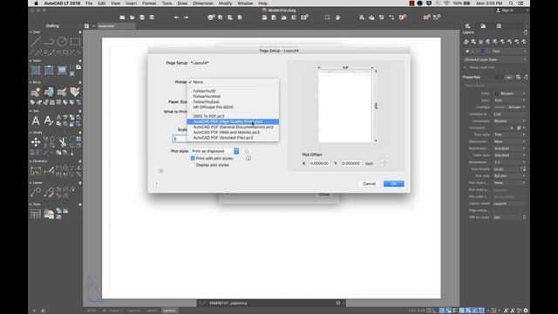
Task: Select the Polyline tool in Draw panel
Action: tap(49, 42)
